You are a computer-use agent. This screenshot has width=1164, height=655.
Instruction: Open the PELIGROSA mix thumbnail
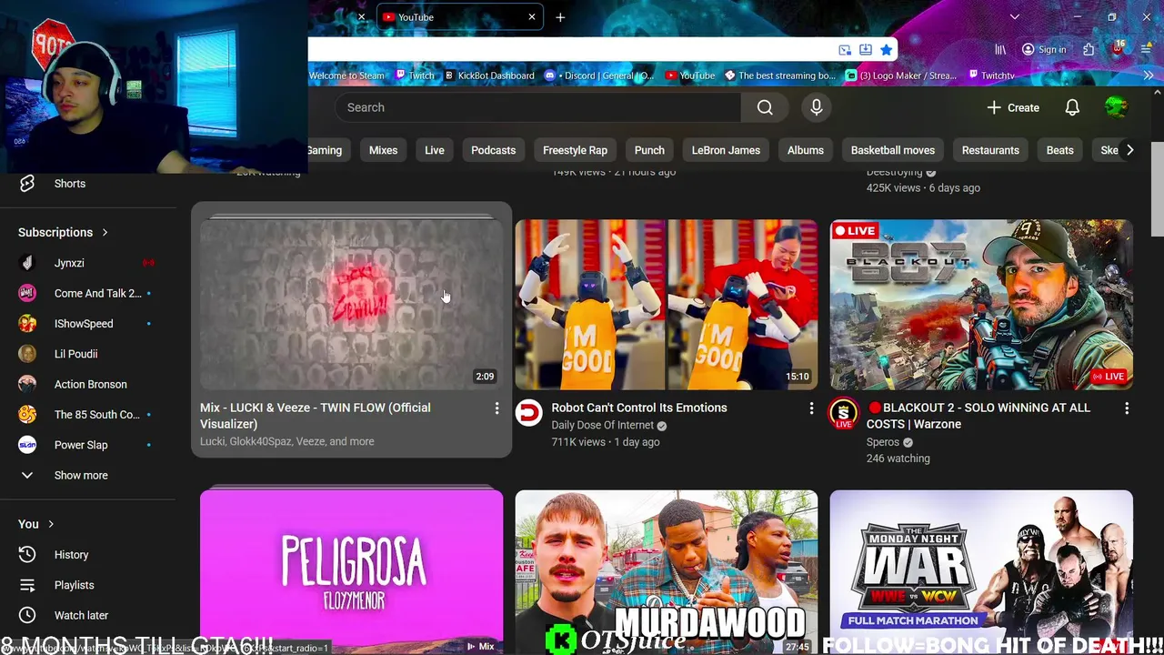(x=351, y=572)
